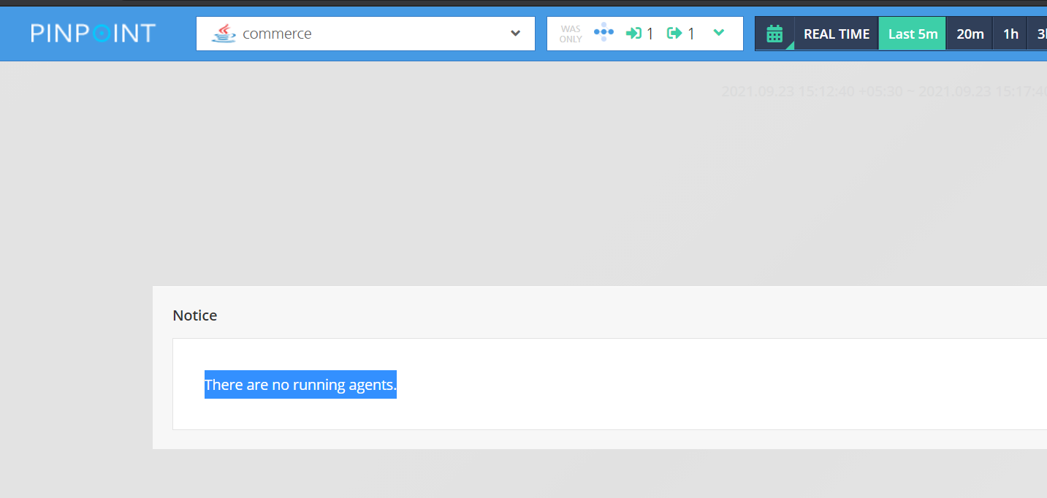This screenshot has width=1047, height=498.
Task: Open the calendar date picker icon
Action: point(774,33)
